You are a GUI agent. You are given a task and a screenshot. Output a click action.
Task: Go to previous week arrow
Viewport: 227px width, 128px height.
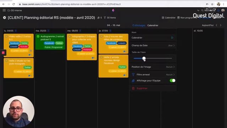click(x=217, y=25)
